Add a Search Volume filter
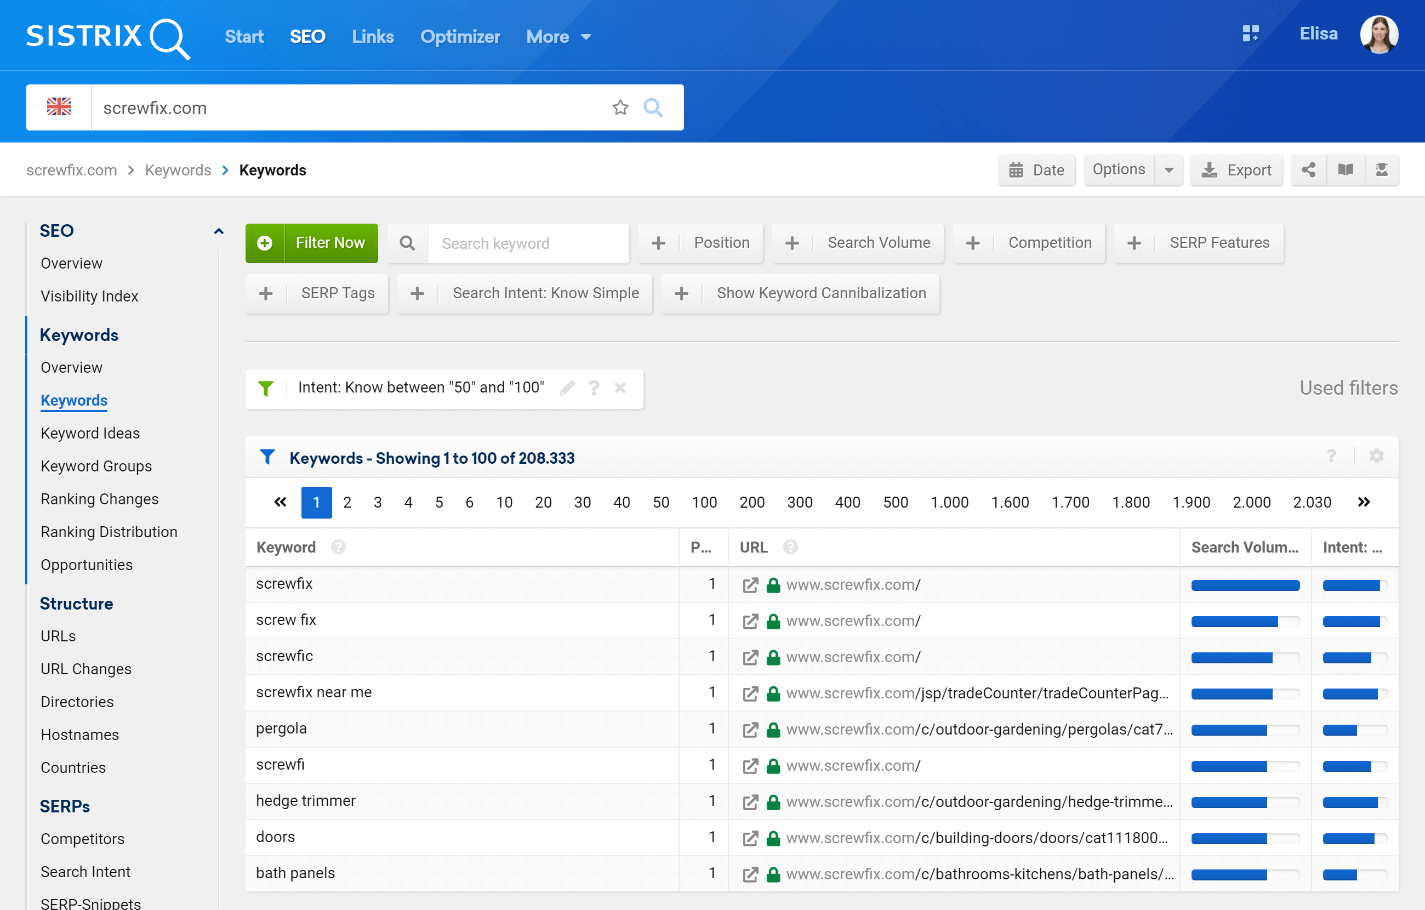1425x910 pixels. coord(858,243)
